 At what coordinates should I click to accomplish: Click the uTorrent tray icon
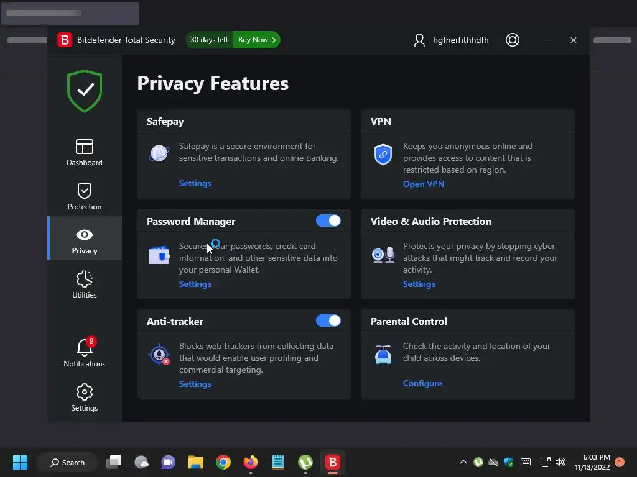click(x=478, y=462)
